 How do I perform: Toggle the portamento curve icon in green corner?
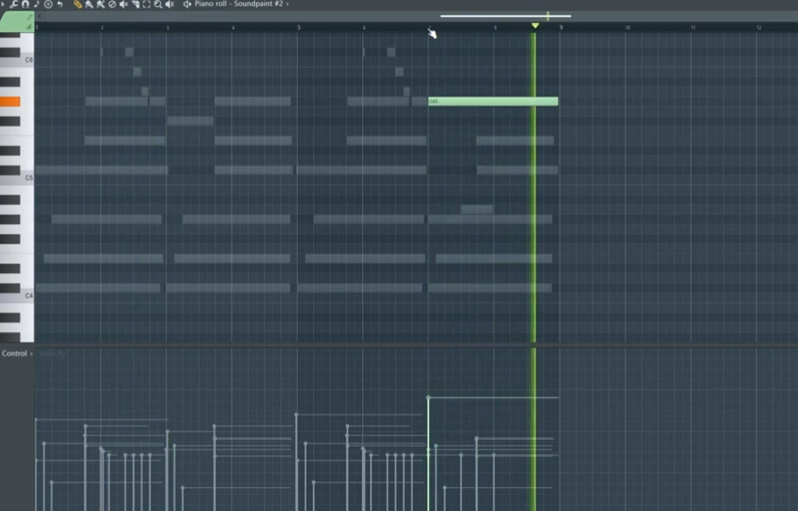pyautogui.click(x=29, y=17)
